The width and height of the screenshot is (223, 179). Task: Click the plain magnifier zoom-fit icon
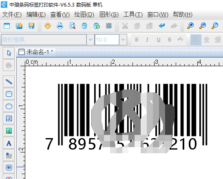215,26
